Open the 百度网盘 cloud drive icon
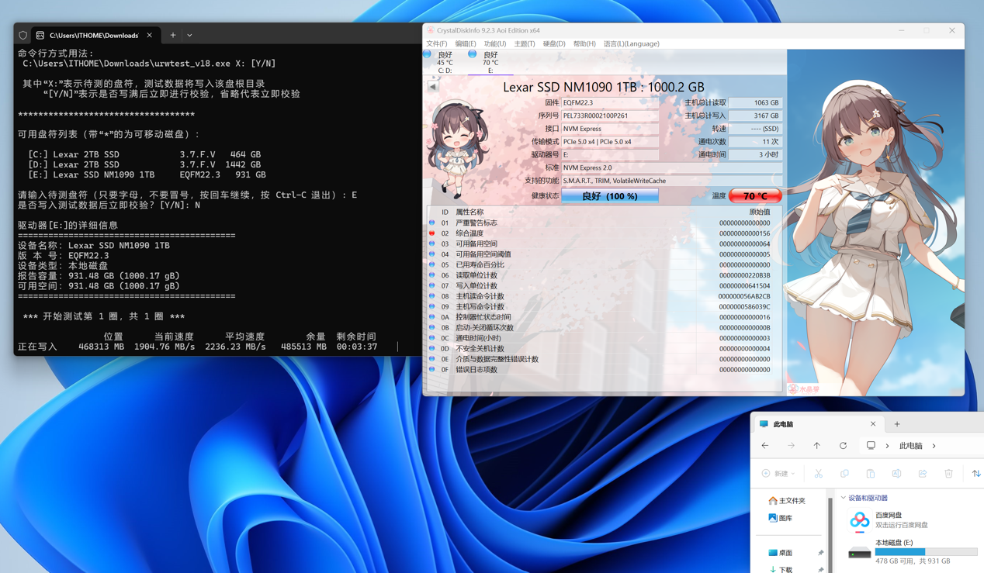The width and height of the screenshot is (984, 573). tap(859, 520)
